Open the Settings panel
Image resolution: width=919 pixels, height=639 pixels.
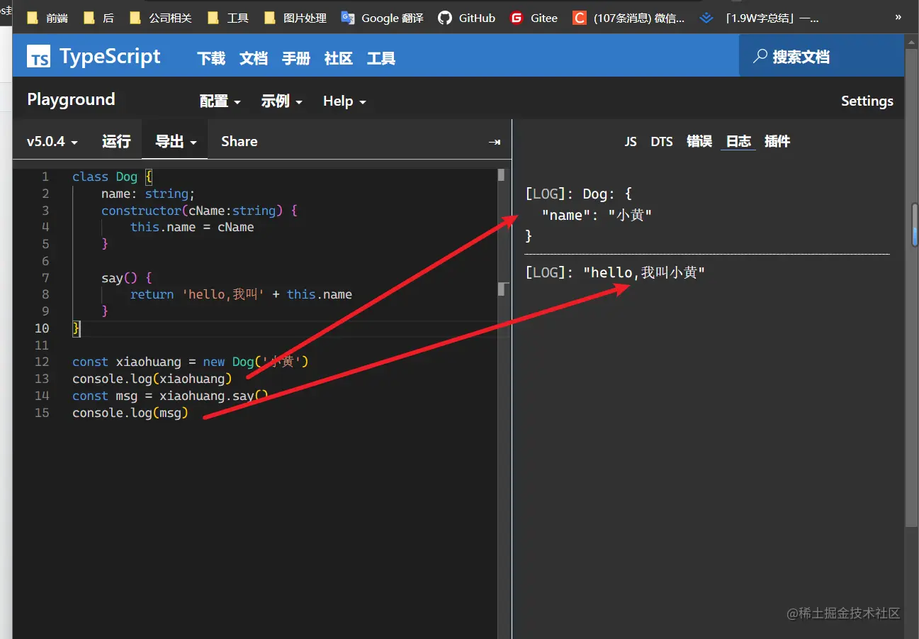pyautogui.click(x=867, y=101)
